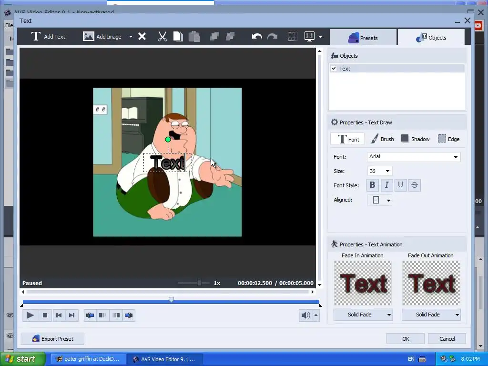The height and width of the screenshot is (366, 488).
Task: Toggle italic font style
Action: 386,185
